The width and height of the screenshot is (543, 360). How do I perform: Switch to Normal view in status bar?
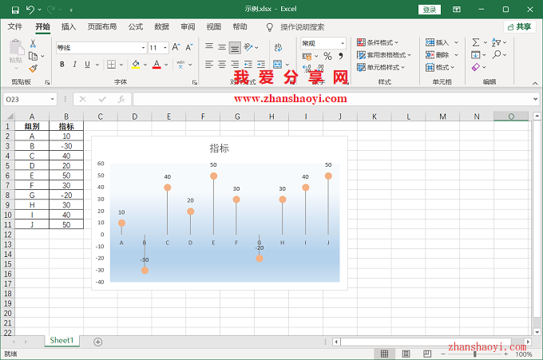point(384,354)
